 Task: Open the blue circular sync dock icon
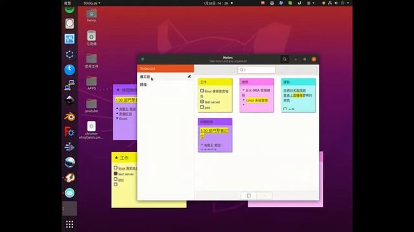(70, 54)
